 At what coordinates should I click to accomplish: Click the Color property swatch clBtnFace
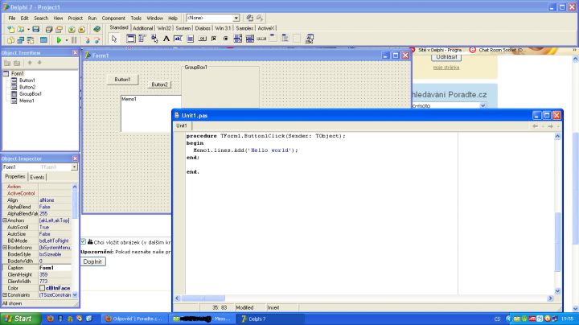click(42, 288)
